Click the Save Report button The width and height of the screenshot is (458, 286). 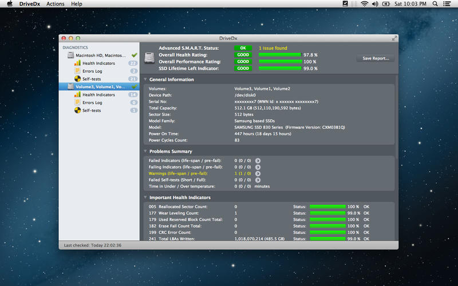376,58
